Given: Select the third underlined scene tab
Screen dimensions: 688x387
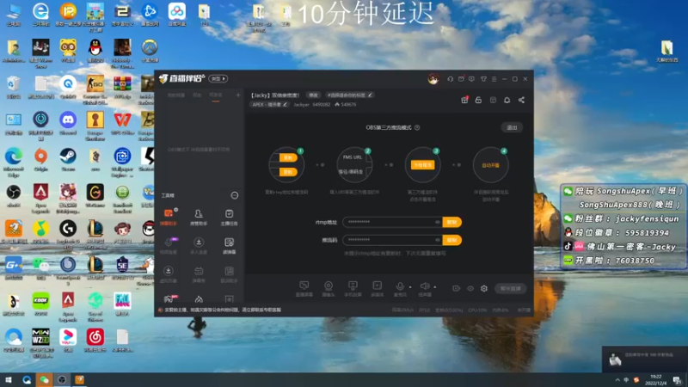Looking at the screenshot, I should pos(216,95).
